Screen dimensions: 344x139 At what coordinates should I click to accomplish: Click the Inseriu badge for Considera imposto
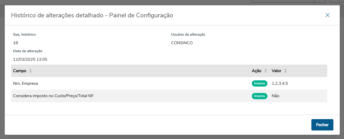point(259,96)
